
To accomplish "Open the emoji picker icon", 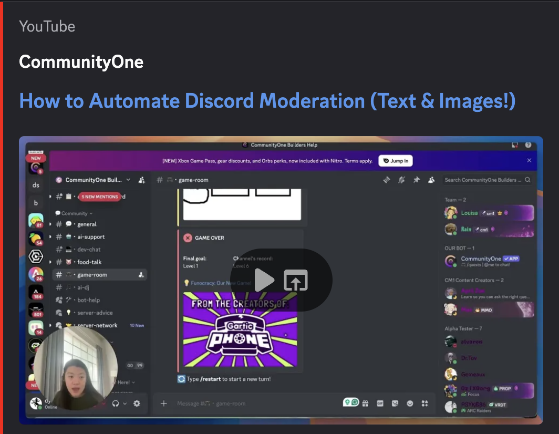I will click(410, 404).
